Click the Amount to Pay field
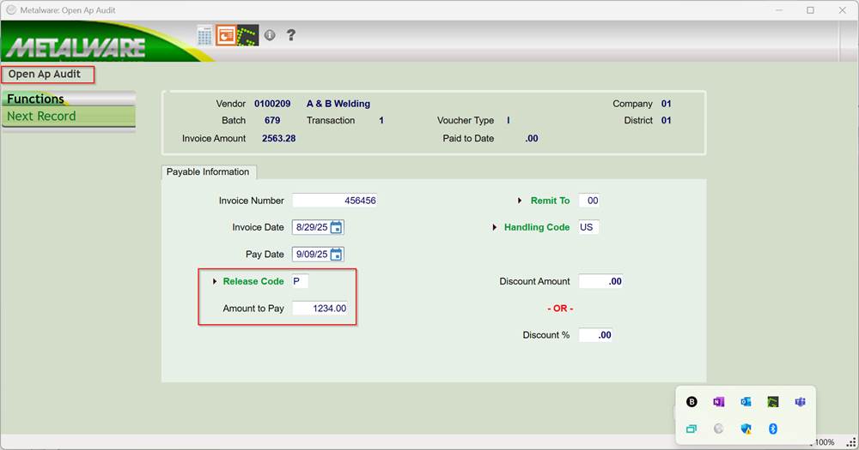This screenshot has width=859, height=450. click(320, 309)
